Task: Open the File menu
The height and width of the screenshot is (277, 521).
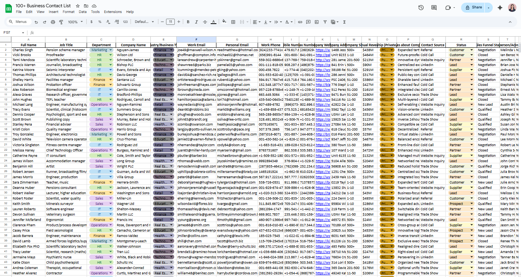Action: click(x=19, y=12)
